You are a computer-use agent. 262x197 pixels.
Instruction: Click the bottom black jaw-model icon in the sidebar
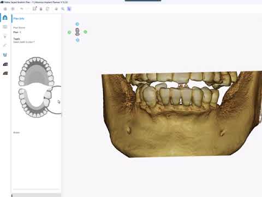point(5,73)
